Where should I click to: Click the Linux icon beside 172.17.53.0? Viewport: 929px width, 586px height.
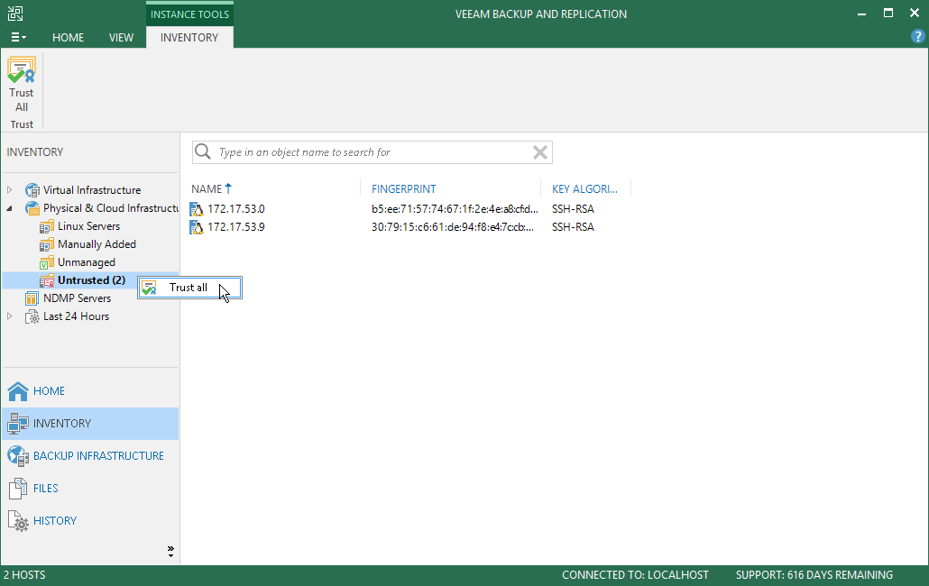(196, 209)
